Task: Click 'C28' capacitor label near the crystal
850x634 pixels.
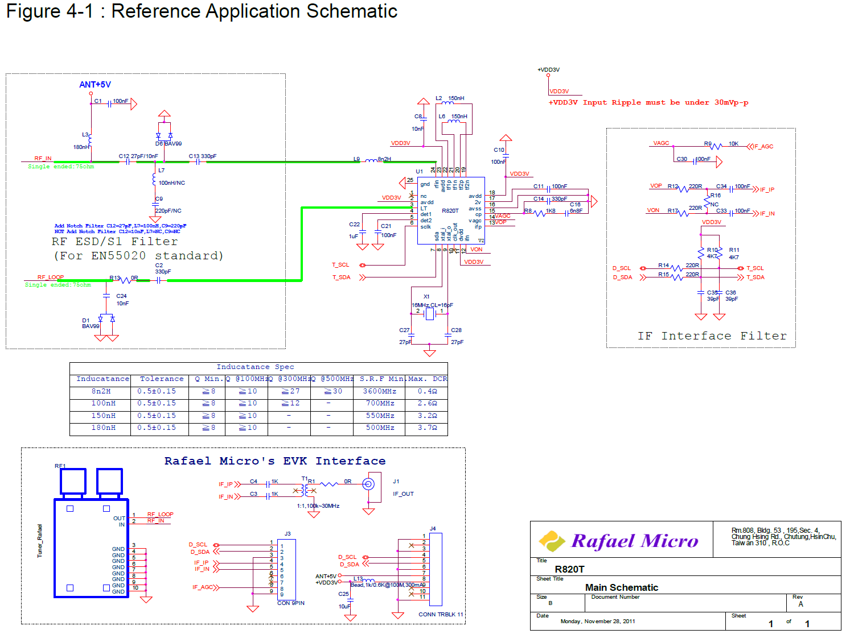Action: click(x=456, y=330)
